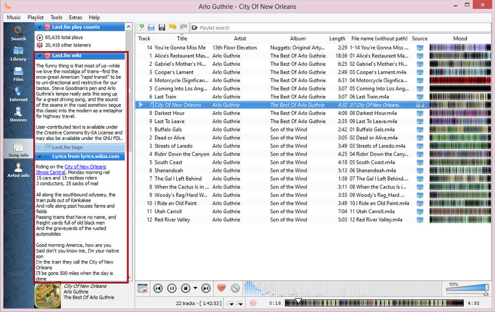
Task: Sort by the Track number column header
Action: pyautogui.click(x=144, y=39)
